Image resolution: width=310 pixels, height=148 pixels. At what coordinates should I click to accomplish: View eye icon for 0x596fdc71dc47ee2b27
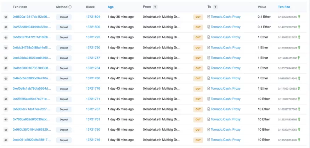point(6,109)
